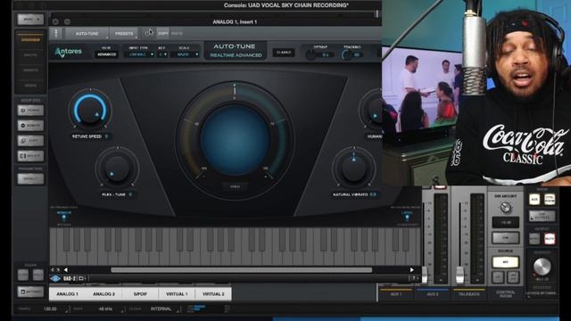Click the Paste button under Modifiers
Viewport: 571px width, 321px height.
30,156
